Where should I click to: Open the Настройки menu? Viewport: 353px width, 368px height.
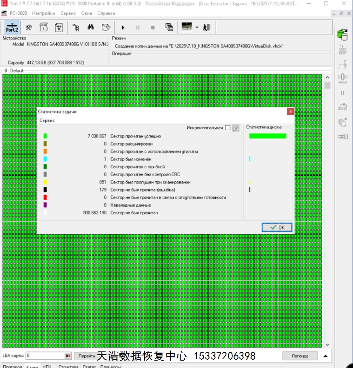tap(43, 13)
